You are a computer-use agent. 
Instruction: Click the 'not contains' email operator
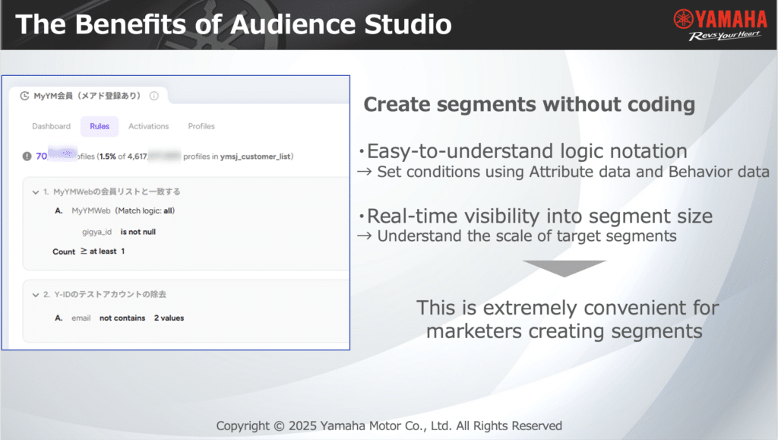[122, 318]
